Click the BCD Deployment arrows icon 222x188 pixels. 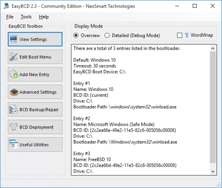tap(14, 127)
